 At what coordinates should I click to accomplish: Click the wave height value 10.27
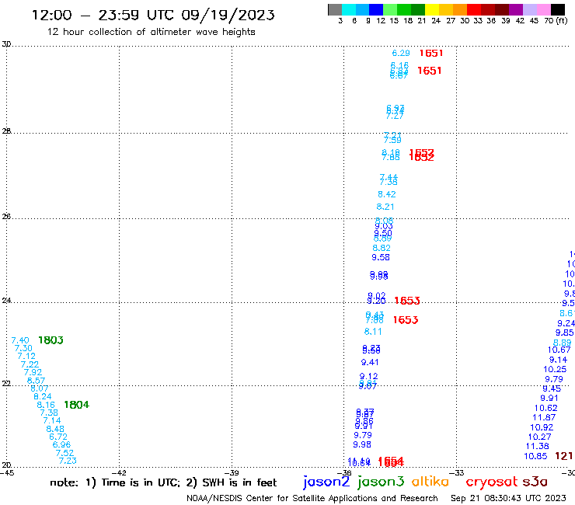(539, 437)
